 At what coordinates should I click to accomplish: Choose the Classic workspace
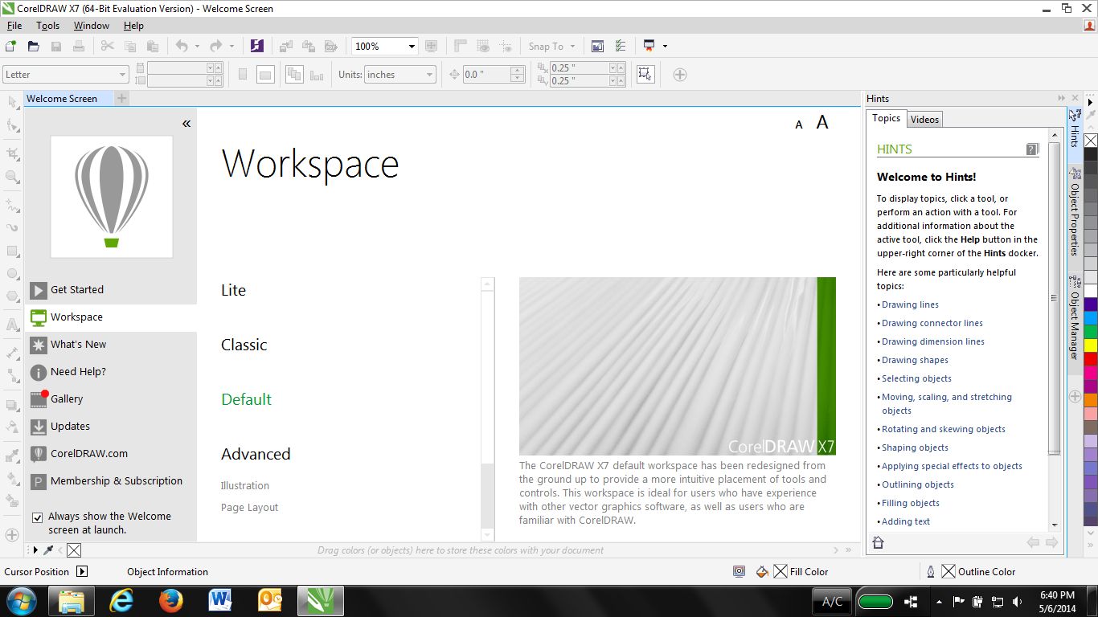point(244,345)
